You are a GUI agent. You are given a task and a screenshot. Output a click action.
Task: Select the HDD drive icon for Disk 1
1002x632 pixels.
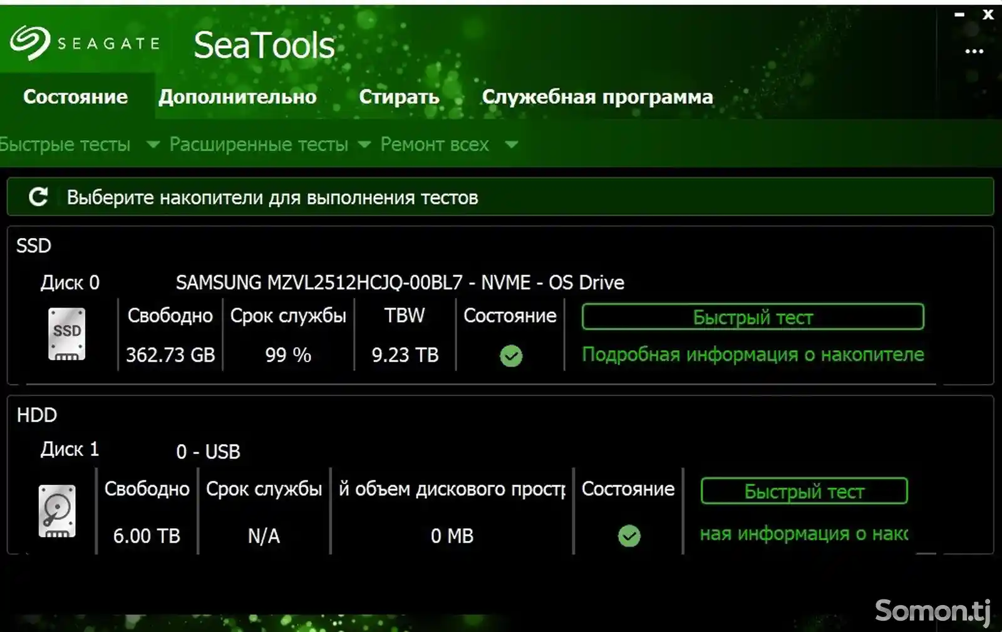[x=57, y=511]
